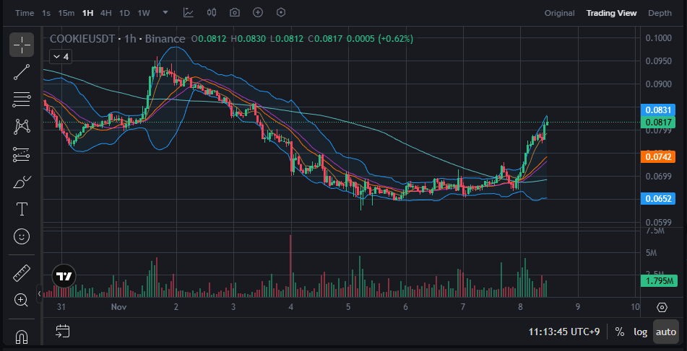Open the timezone 11:13:45 UTC+9 selector

[x=564, y=332]
